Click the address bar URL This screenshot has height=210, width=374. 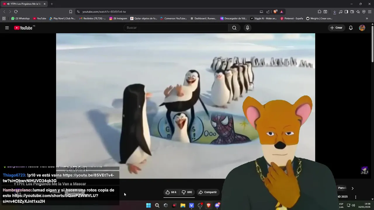(x=104, y=12)
